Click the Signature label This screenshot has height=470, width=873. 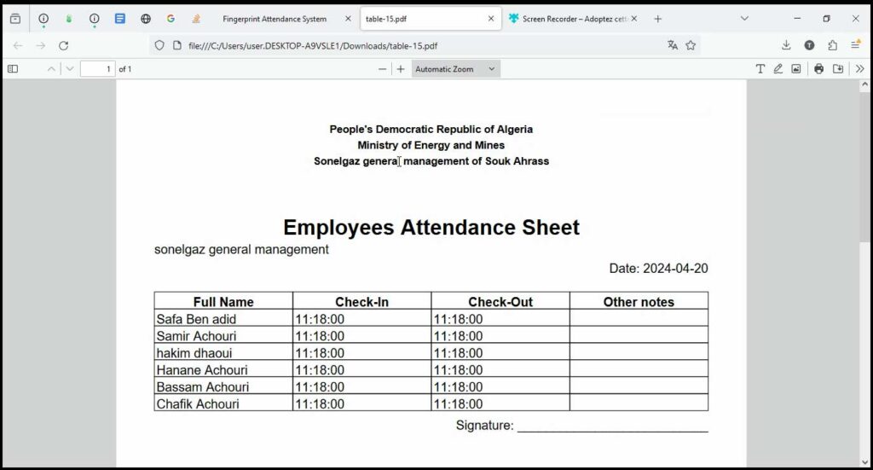click(x=484, y=426)
